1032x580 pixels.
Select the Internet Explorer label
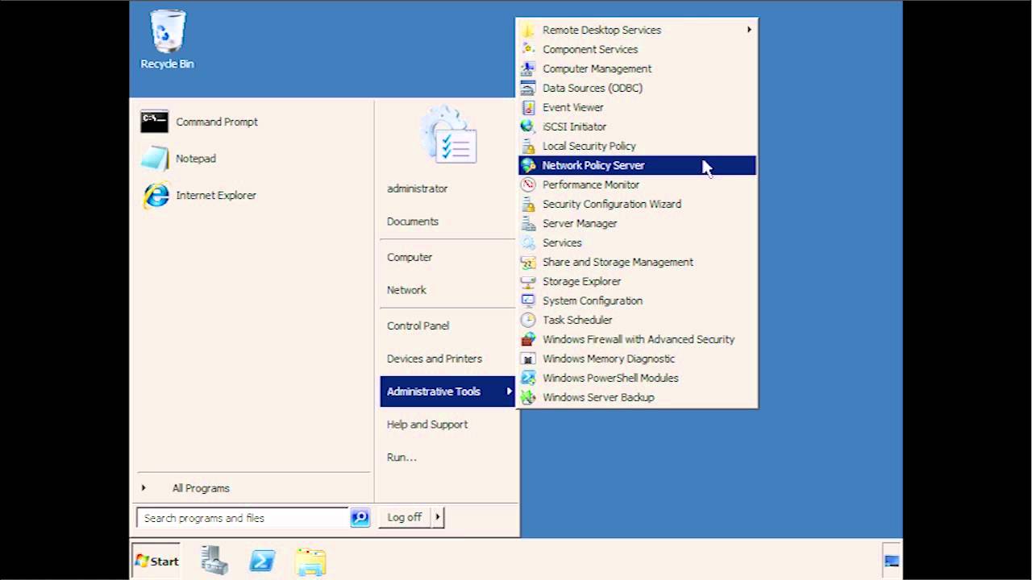(216, 195)
